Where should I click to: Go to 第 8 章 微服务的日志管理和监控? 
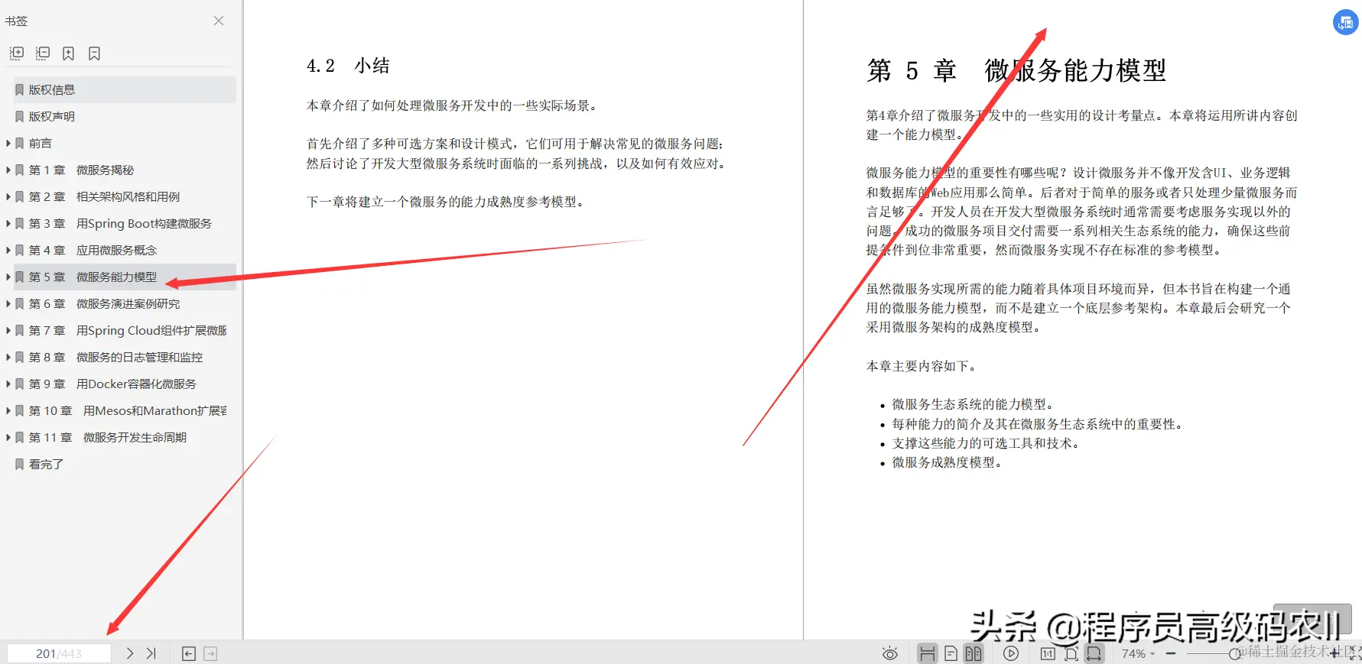pos(115,357)
